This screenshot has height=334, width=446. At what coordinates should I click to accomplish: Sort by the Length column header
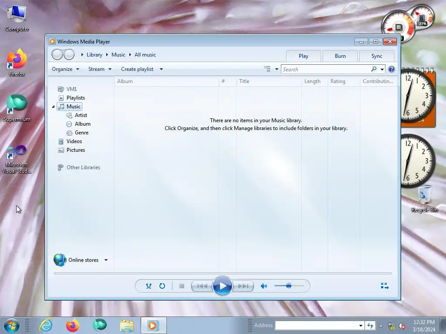pos(314,81)
